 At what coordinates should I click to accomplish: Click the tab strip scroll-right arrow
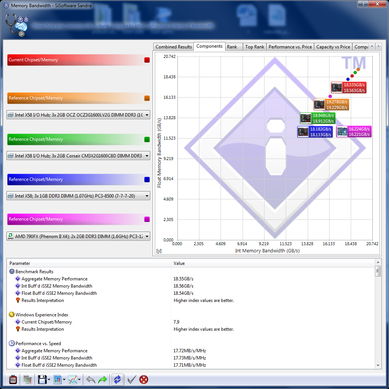(378, 46)
